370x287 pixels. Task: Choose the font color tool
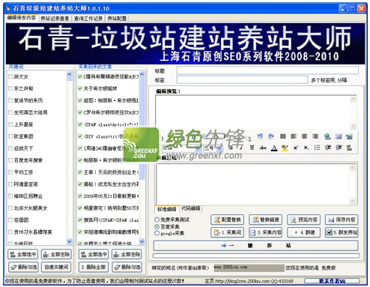[x=274, y=148]
